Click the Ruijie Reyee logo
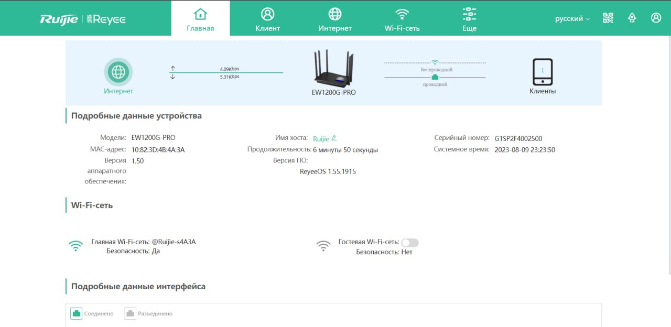671x327 pixels. [83, 19]
